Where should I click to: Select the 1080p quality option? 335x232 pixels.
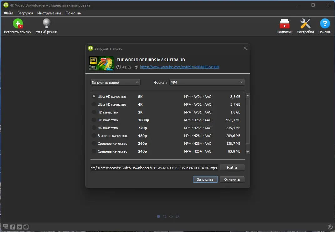pos(94,120)
